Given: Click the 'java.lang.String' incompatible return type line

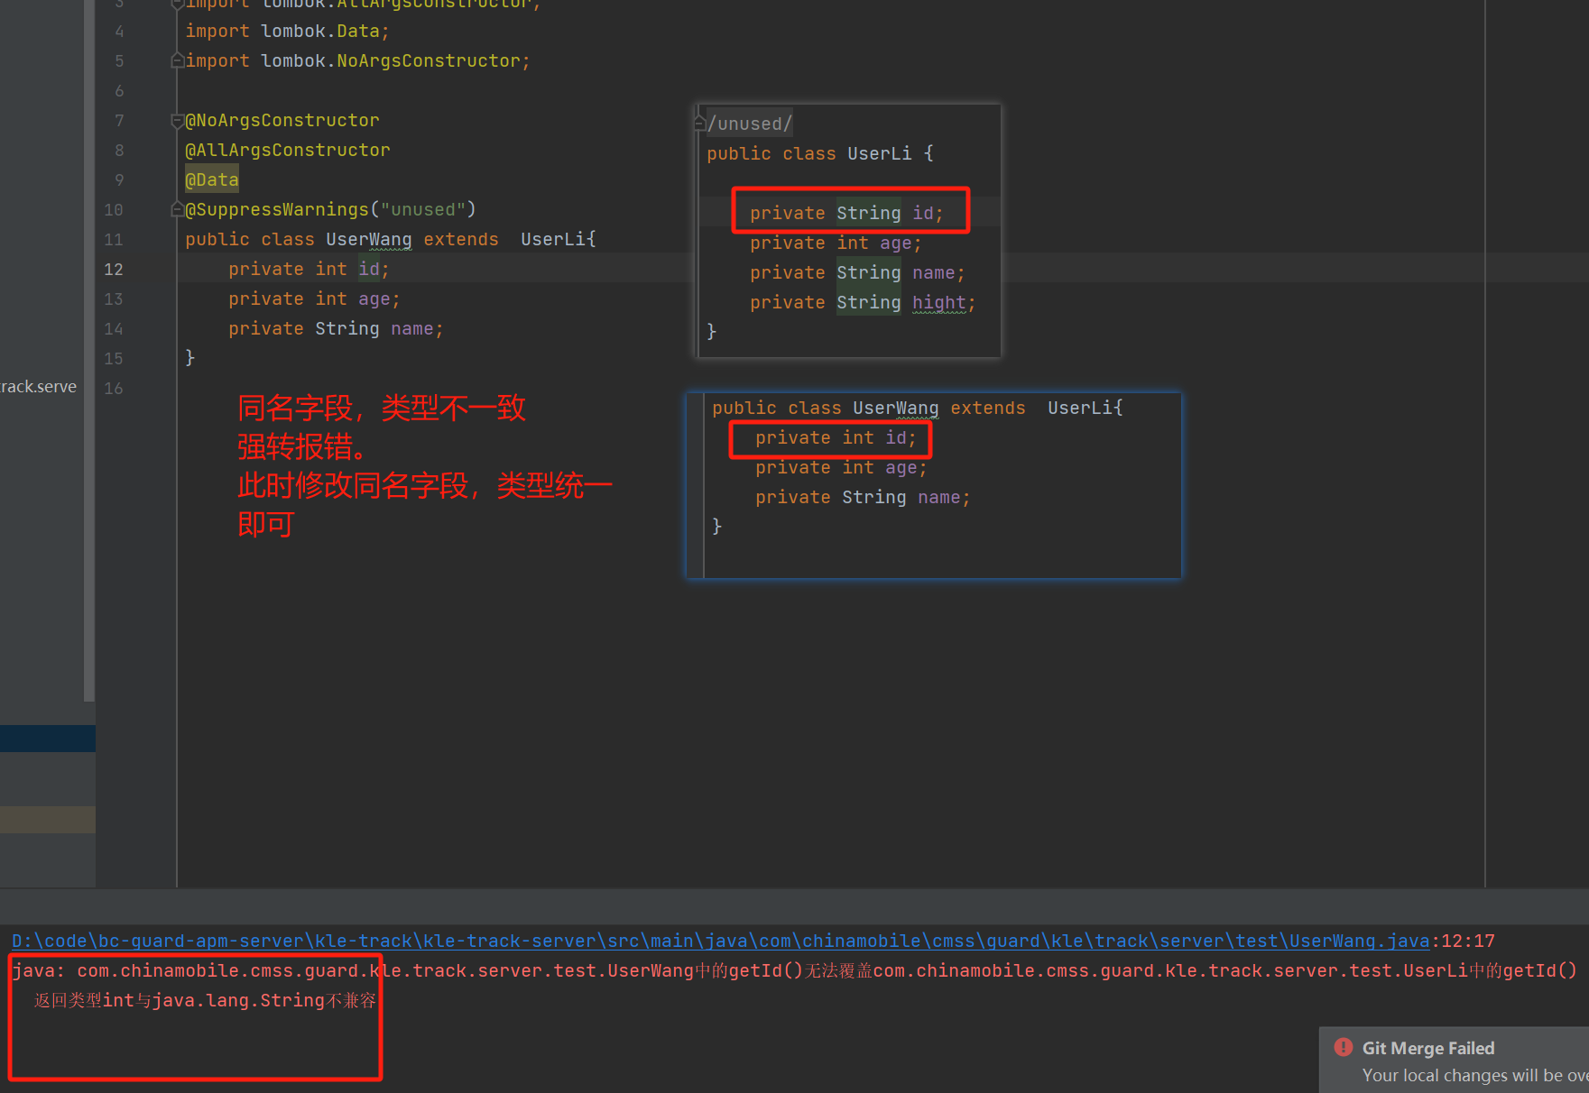Looking at the screenshot, I should click(x=205, y=1000).
